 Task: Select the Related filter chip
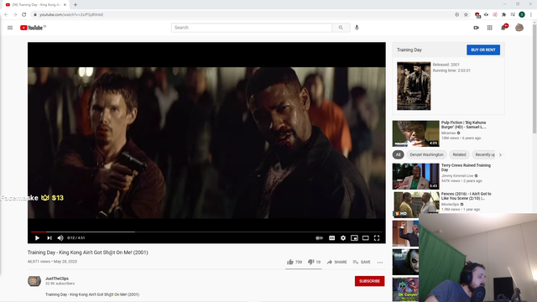459,154
